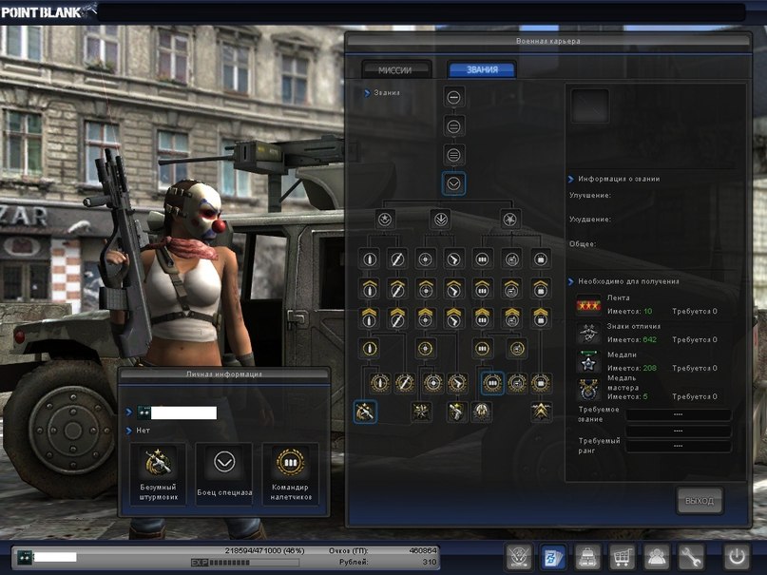The height and width of the screenshot is (575, 767).
Task: Open the blue cards icon in bottom bar
Action: point(554,557)
